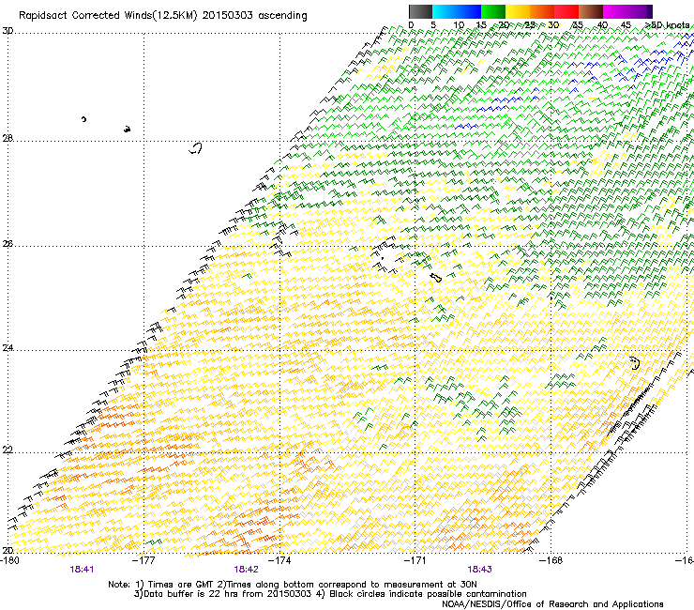The width and height of the screenshot is (694, 610).
Task: Click the "18:41" purple time label
Action: 82,570
